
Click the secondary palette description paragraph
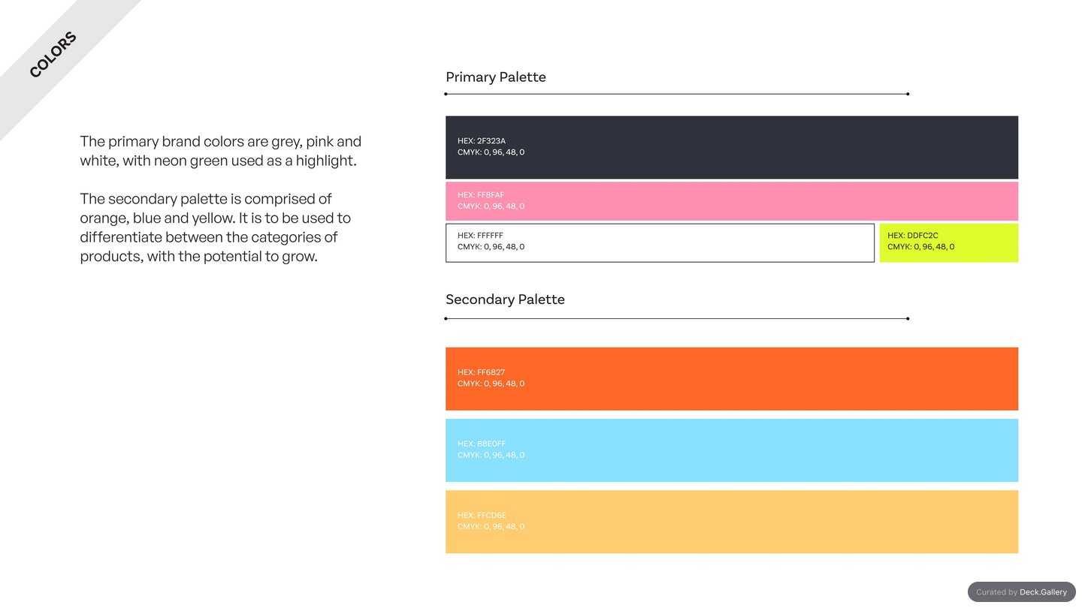216,227
